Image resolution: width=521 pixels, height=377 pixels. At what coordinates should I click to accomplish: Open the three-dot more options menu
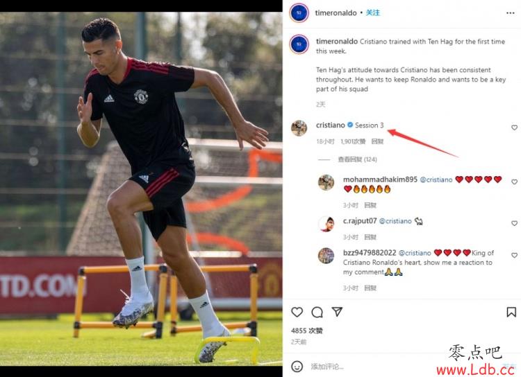pyautogui.click(x=511, y=13)
